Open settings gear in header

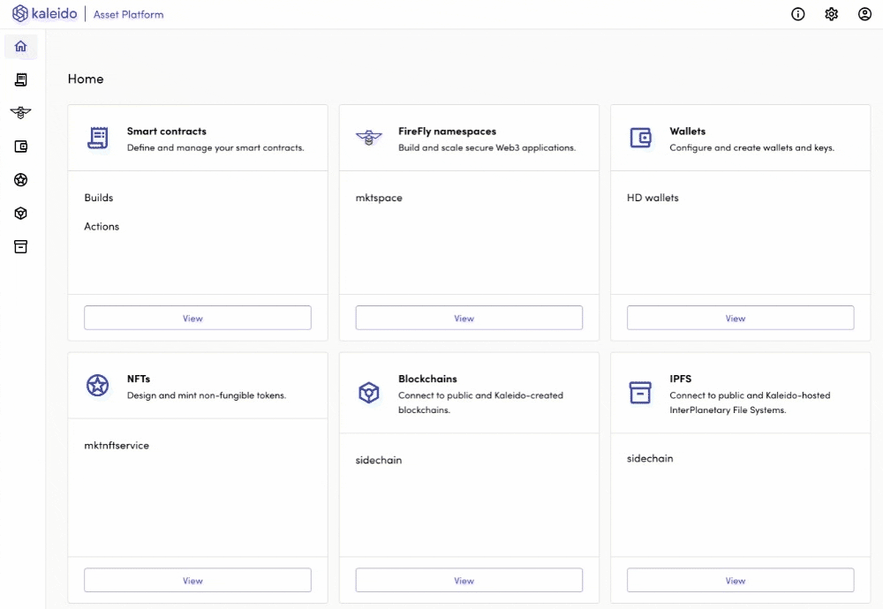coord(831,14)
